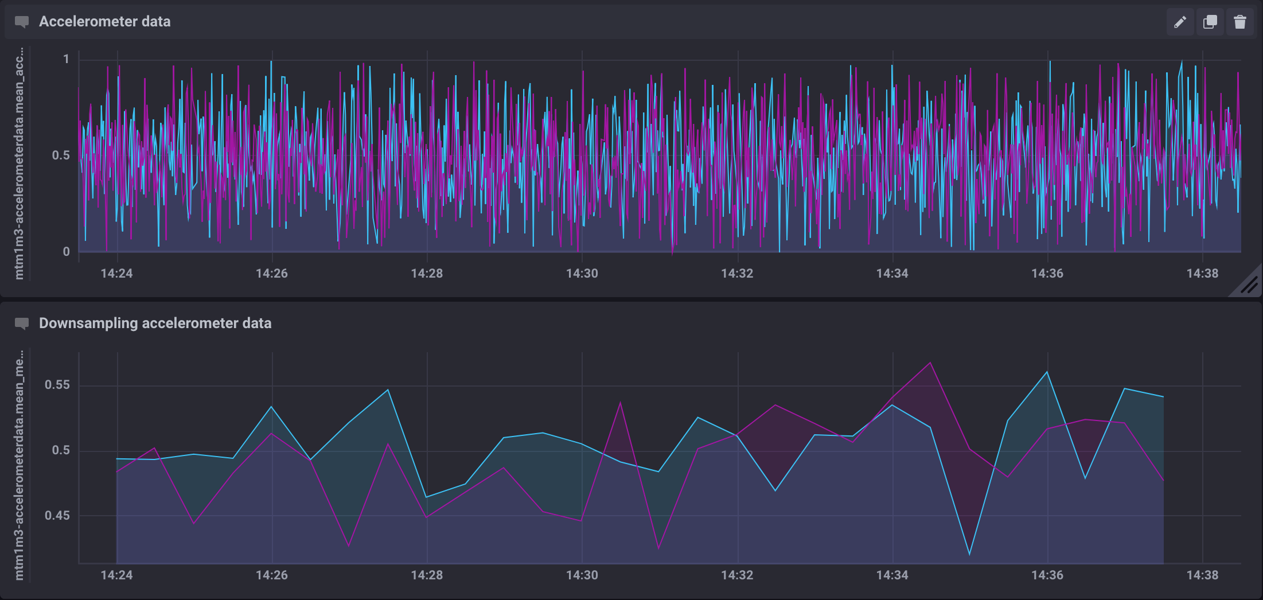Click 14:38 label on the bottom chart axis

[1203, 575]
